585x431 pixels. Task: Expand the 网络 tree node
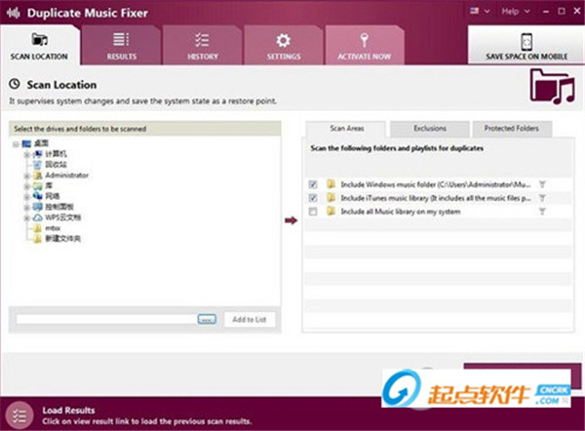pos(27,197)
